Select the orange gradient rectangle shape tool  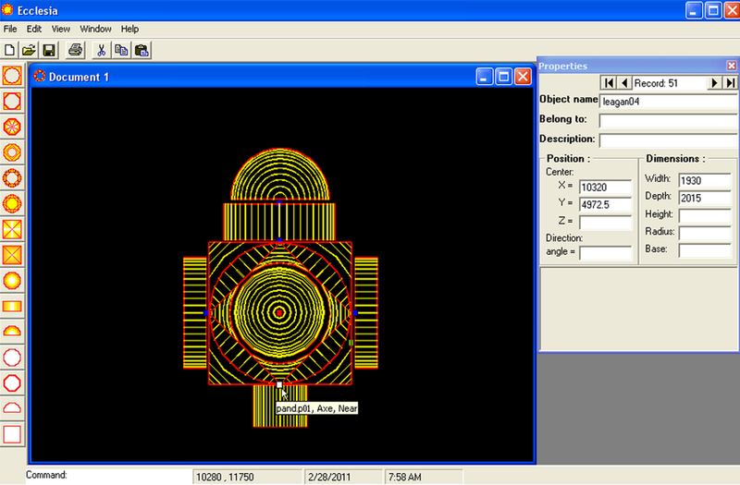[x=13, y=304]
